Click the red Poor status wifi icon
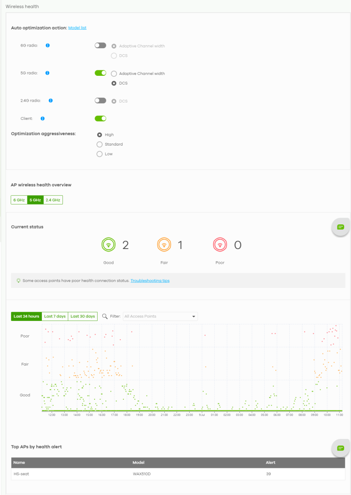The width and height of the screenshot is (351, 495). (x=220, y=245)
